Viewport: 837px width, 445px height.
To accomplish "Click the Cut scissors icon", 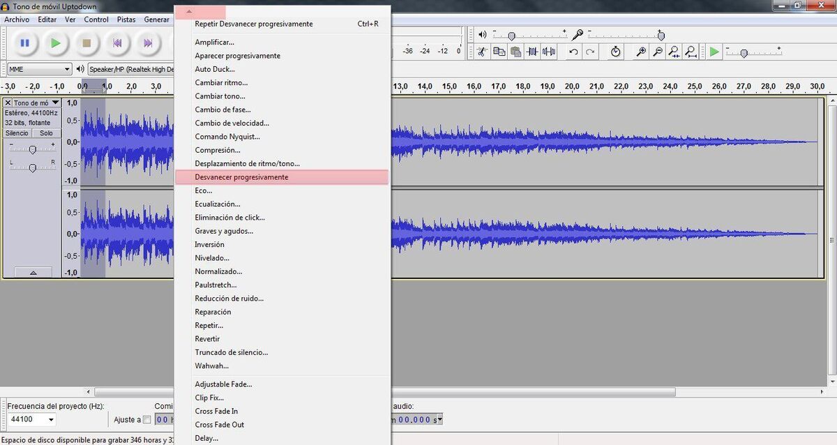I will [482, 52].
